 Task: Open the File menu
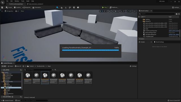coord(7,1)
